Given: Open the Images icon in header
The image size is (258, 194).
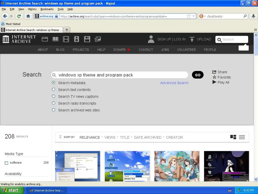Looking at the screenshot, I should click(98, 39).
